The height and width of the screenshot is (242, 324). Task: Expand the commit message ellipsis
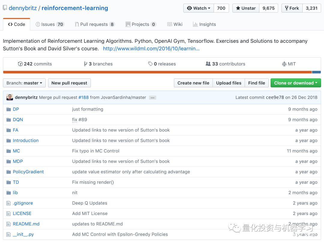(152, 98)
